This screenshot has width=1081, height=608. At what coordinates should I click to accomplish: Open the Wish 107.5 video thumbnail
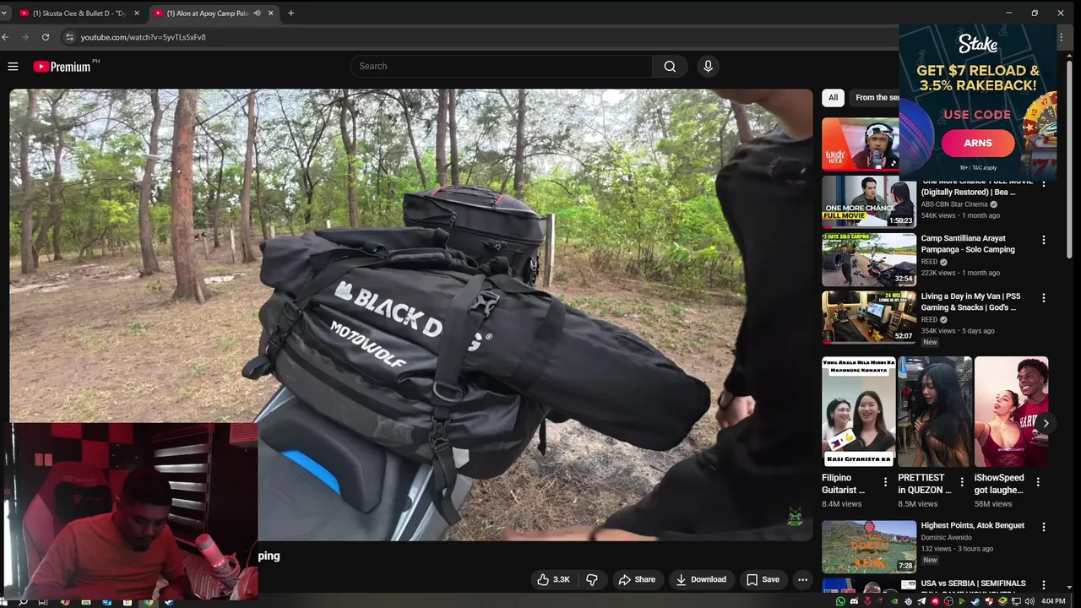861,144
